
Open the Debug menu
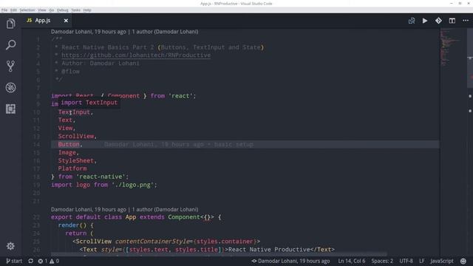coord(62,10)
